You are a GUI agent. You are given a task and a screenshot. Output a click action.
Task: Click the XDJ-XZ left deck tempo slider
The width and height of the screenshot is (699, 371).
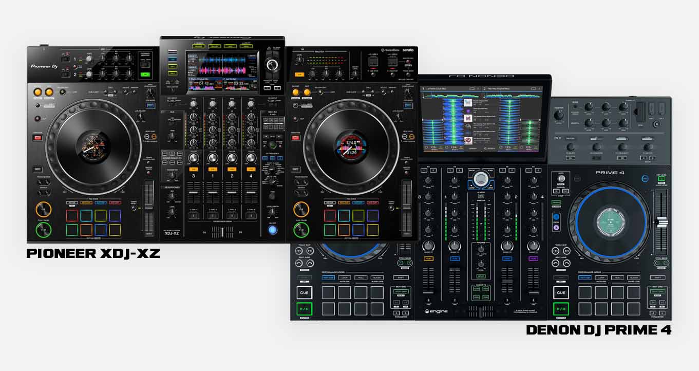click(x=148, y=207)
